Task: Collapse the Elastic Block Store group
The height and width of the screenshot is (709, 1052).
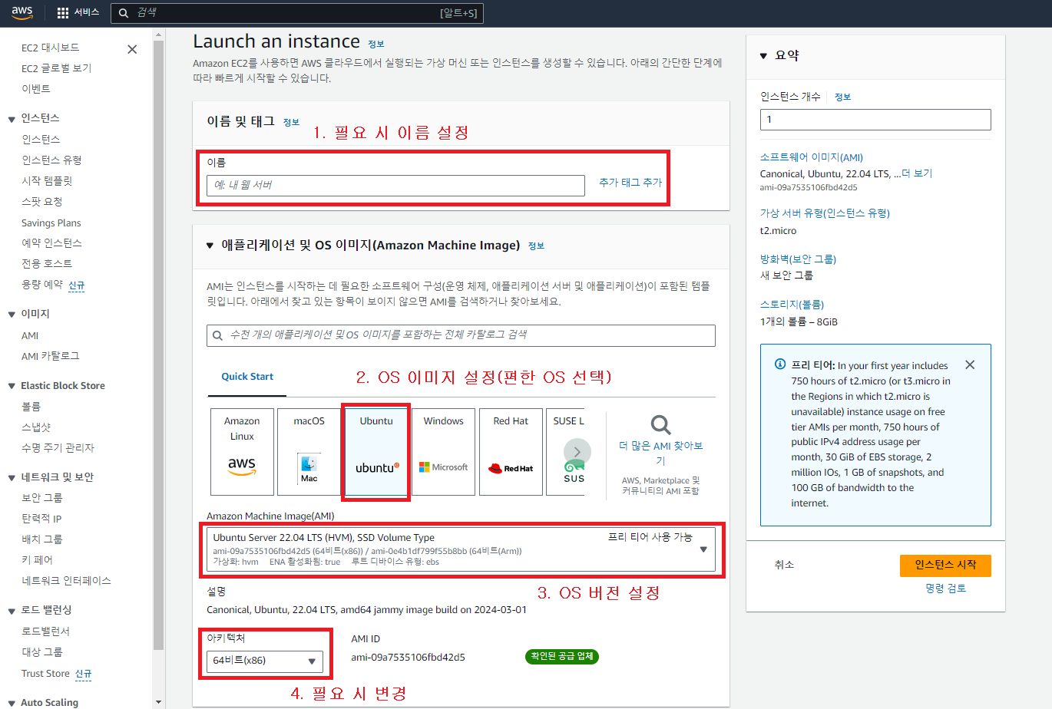Action: (12, 386)
